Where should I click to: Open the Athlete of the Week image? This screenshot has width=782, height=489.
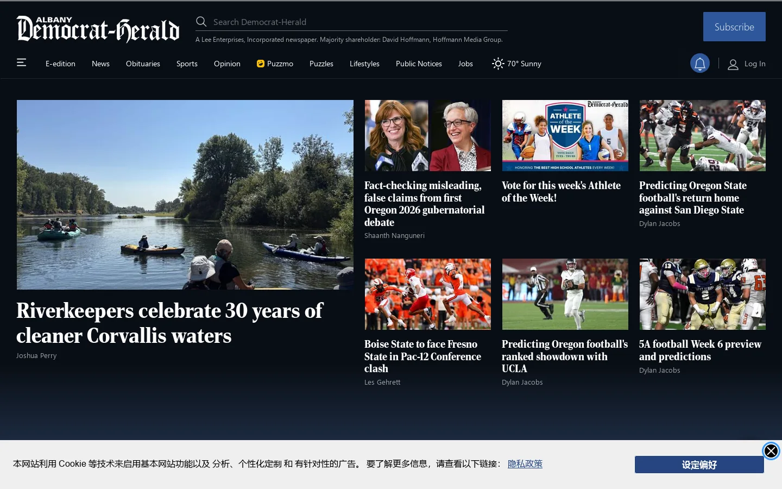pyautogui.click(x=565, y=135)
